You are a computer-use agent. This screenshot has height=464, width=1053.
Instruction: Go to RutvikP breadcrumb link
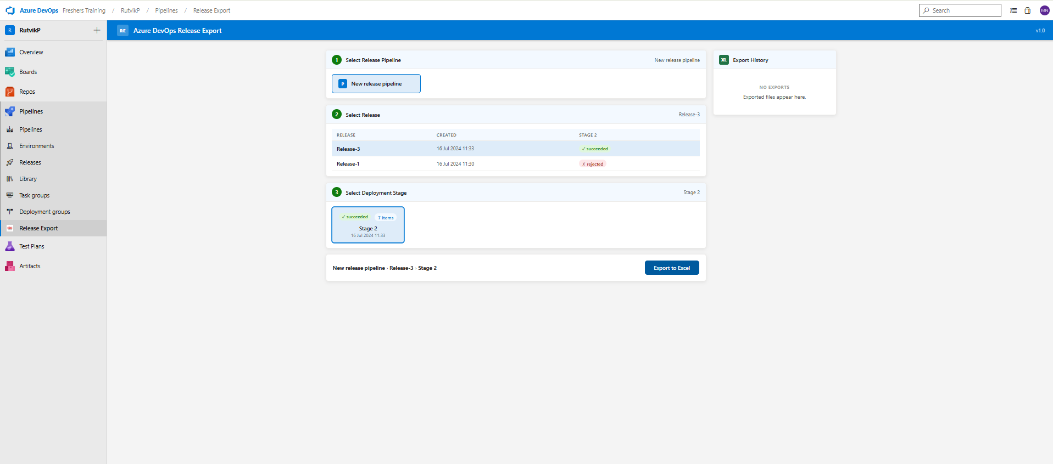(130, 10)
